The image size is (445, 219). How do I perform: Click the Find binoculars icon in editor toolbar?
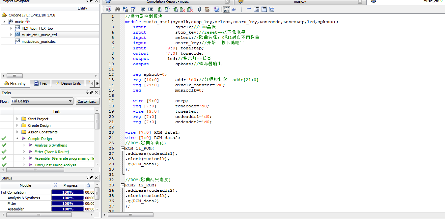tap(118, 10)
